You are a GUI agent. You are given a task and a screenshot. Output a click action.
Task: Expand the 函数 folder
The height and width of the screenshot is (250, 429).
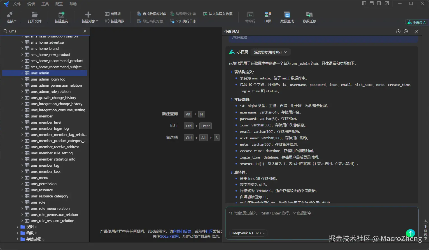pyautogui.click(x=18, y=233)
